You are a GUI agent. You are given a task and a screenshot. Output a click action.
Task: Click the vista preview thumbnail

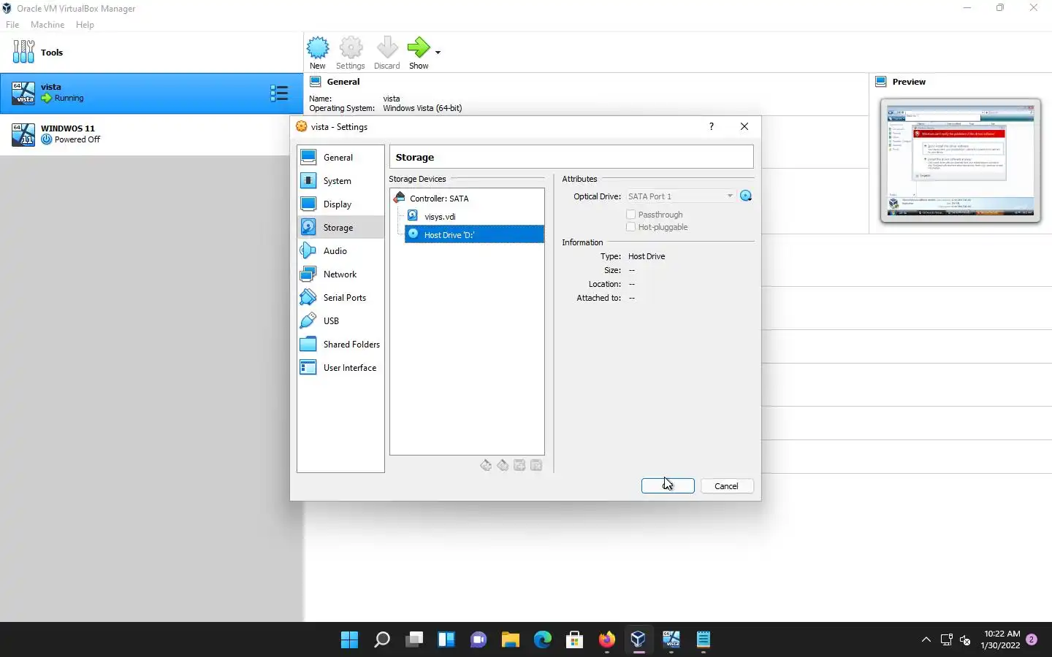click(x=960, y=160)
